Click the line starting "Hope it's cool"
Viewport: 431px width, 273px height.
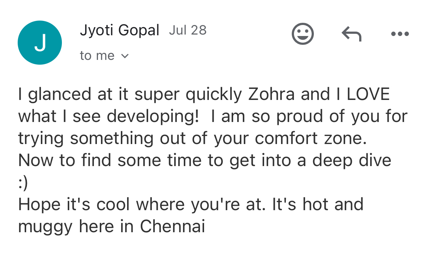tap(190, 205)
